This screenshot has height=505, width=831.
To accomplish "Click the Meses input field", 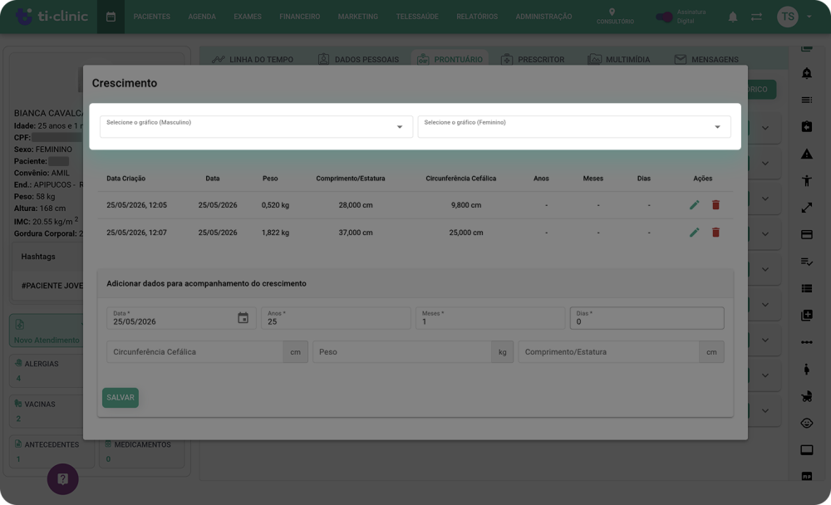I will [x=490, y=318].
